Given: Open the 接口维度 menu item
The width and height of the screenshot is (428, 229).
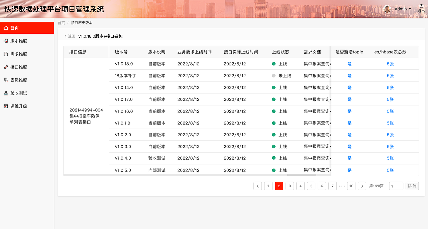Looking at the screenshot, I should click(27, 67).
